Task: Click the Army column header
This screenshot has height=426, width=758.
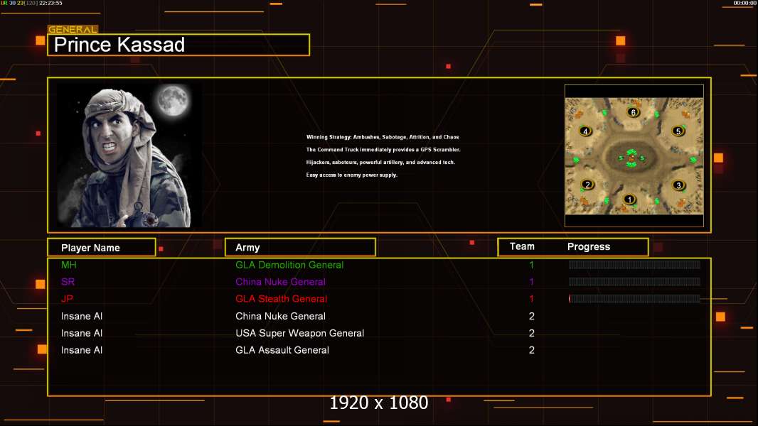Action: pyautogui.click(x=300, y=248)
